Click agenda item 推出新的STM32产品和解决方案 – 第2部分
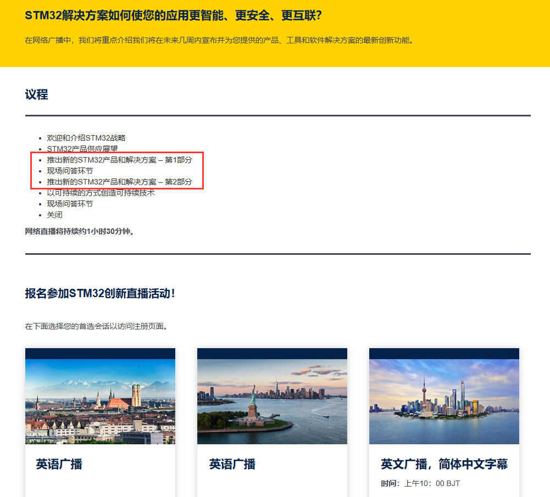 point(120,182)
